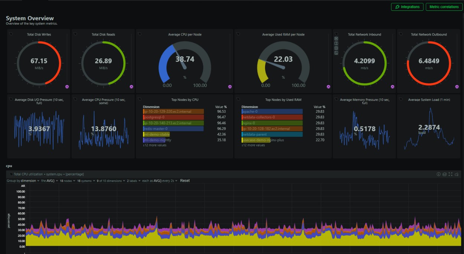The height and width of the screenshot is (254, 464).
Task: Open the 2 labels dropdown
Action: (133, 181)
